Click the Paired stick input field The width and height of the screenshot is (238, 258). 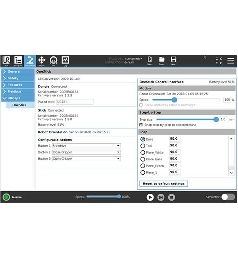tap(75, 102)
